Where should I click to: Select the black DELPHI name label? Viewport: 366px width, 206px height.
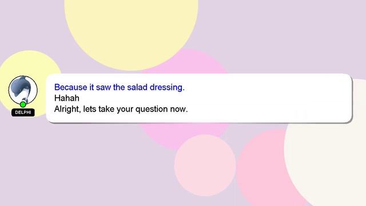pos(23,112)
